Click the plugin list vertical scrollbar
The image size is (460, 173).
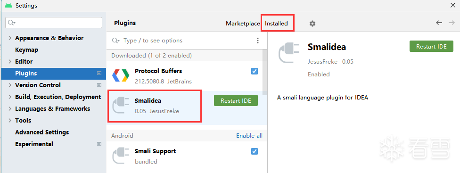pyautogui.click(x=264, y=72)
